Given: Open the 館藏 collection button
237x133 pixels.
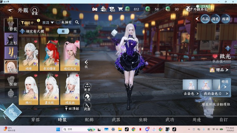Looking at the screenshot, I should coord(226,19).
